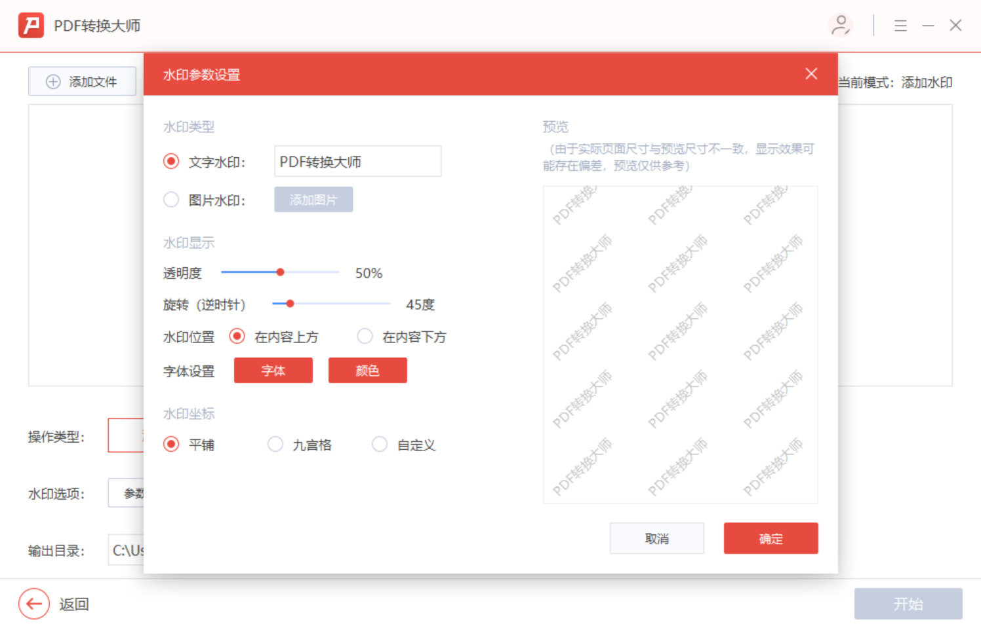Screen dimensions: 981x626
Task: Close the 水印参数设置 dialog
Action: tap(811, 74)
